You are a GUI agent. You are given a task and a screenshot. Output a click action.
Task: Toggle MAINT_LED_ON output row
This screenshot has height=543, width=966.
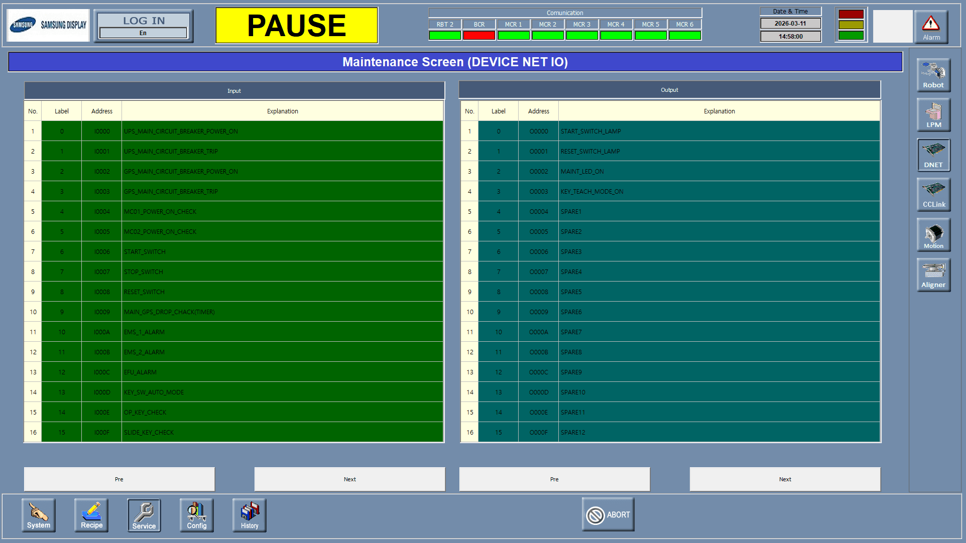coord(719,171)
